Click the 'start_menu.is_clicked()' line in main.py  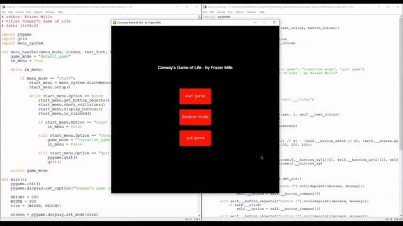65,114
